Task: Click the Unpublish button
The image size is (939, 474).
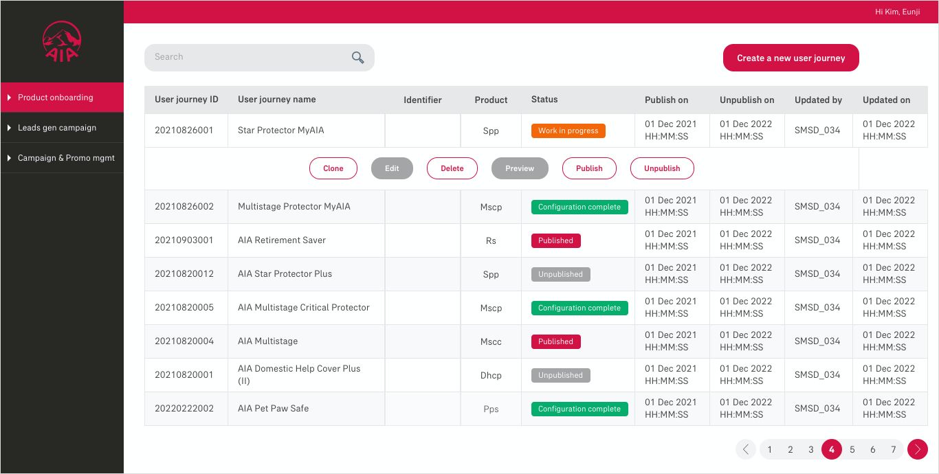Action: (x=662, y=168)
